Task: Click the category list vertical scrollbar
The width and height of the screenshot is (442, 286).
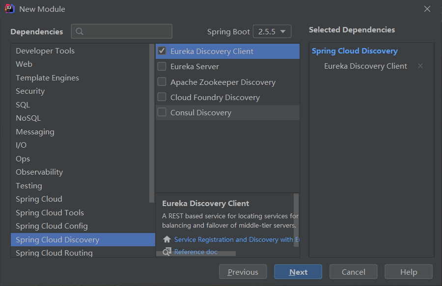Action: [152, 123]
